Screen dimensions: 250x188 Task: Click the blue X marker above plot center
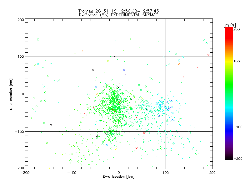[x=124, y=70]
